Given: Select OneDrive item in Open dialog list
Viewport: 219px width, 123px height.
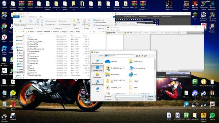Looking at the screenshot, I should click(x=111, y=61).
